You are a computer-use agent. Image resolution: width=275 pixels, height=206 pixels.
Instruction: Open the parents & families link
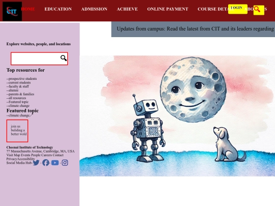20,94
